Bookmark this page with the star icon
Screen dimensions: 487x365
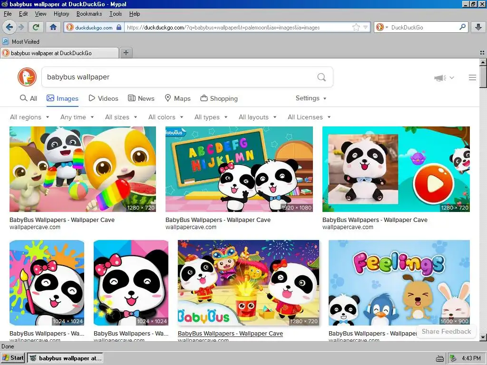tap(356, 27)
